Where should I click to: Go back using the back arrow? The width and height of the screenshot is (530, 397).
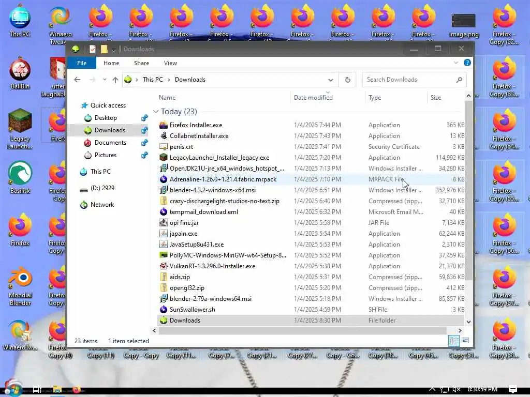[77, 80]
